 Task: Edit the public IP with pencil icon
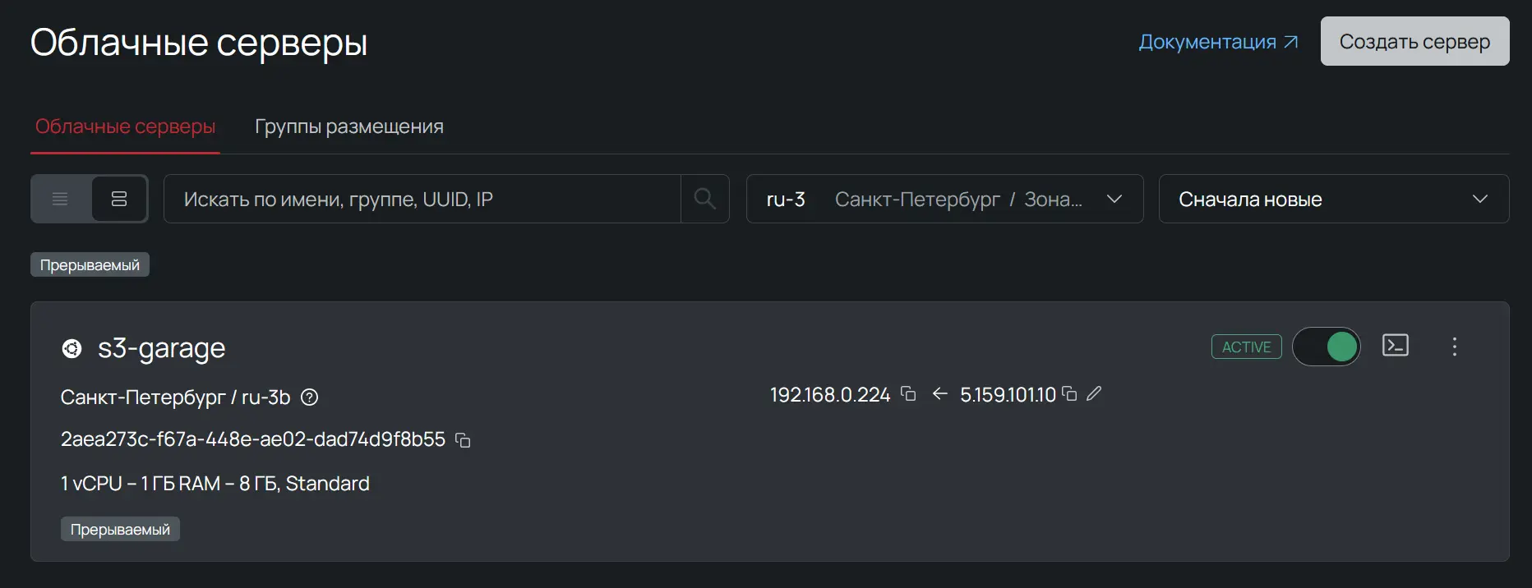pyautogui.click(x=1094, y=394)
